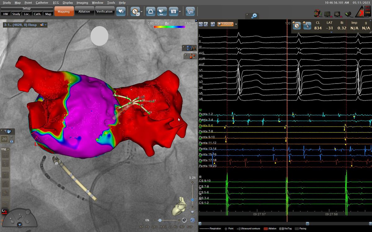Image resolution: width=372 pixels, height=232 pixels.
Task: Click the Cath. setup button
Action: (x=38, y=14)
